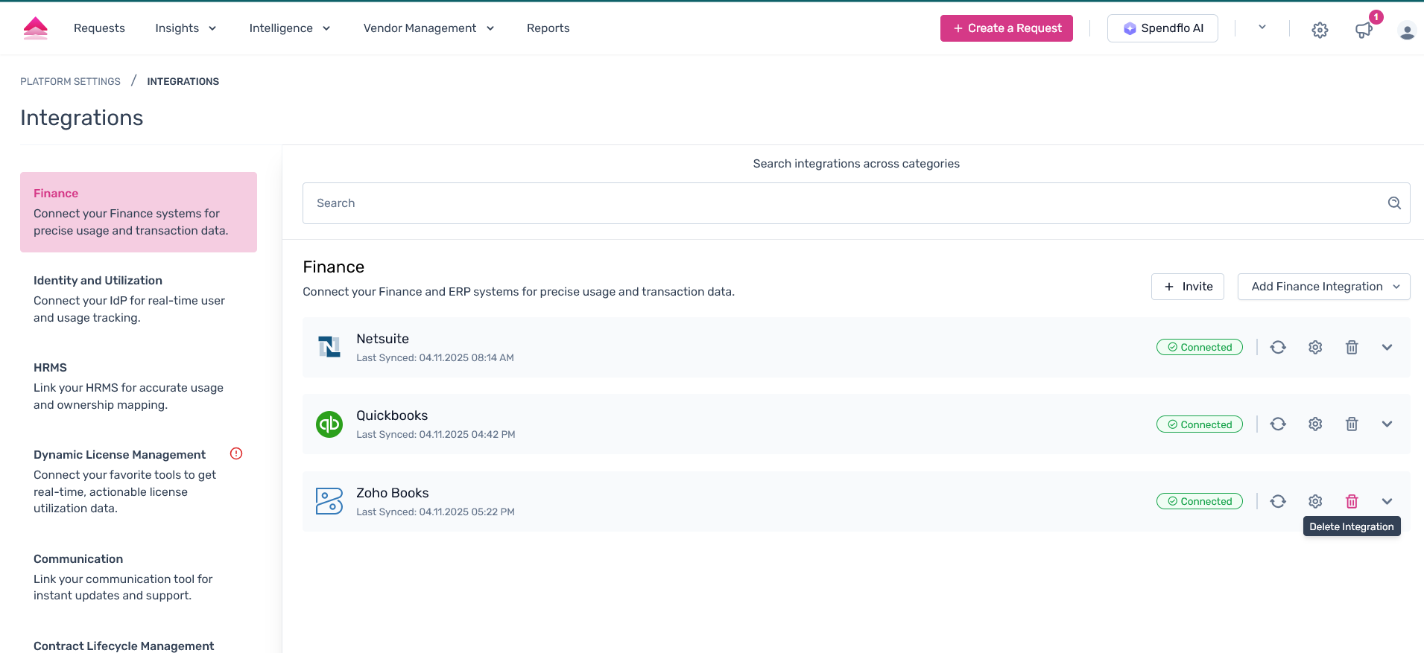
Task: Expand the Netsuite integration row
Action: [x=1387, y=347]
